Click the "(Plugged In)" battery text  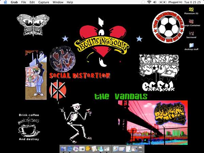[x=175, y=2]
